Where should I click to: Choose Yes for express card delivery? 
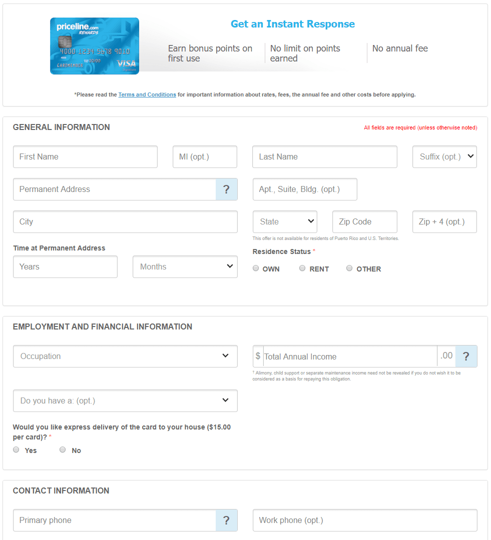point(16,450)
